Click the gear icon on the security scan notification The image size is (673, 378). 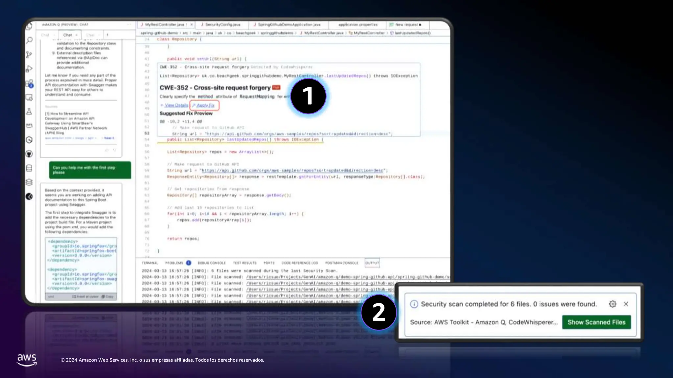point(613,304)
